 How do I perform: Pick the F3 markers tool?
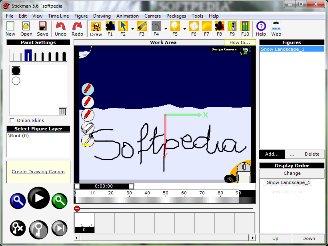[x=142, y=29]
